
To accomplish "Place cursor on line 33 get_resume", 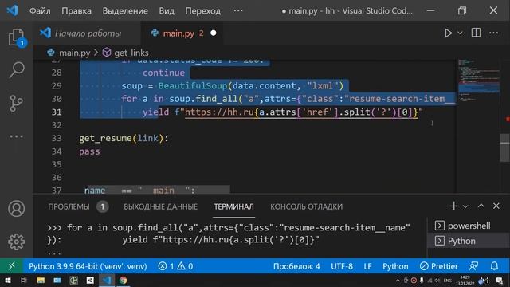I will pos(124,138).
